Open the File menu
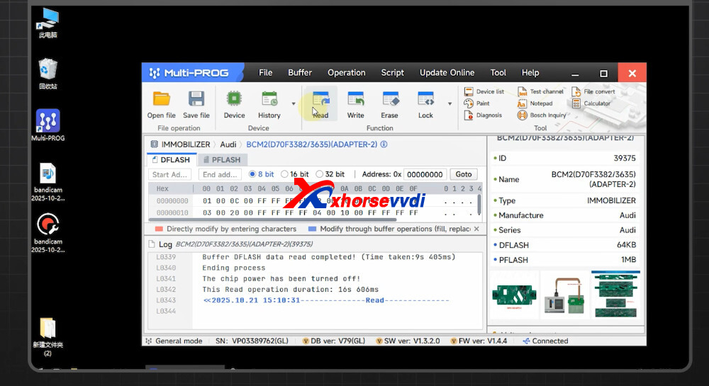 coord(265,73)
